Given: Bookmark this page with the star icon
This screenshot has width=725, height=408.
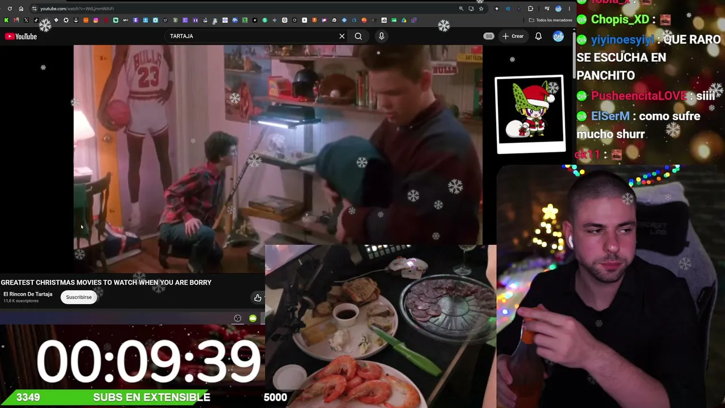Looking at the screenshot, I should click(481, 8).
